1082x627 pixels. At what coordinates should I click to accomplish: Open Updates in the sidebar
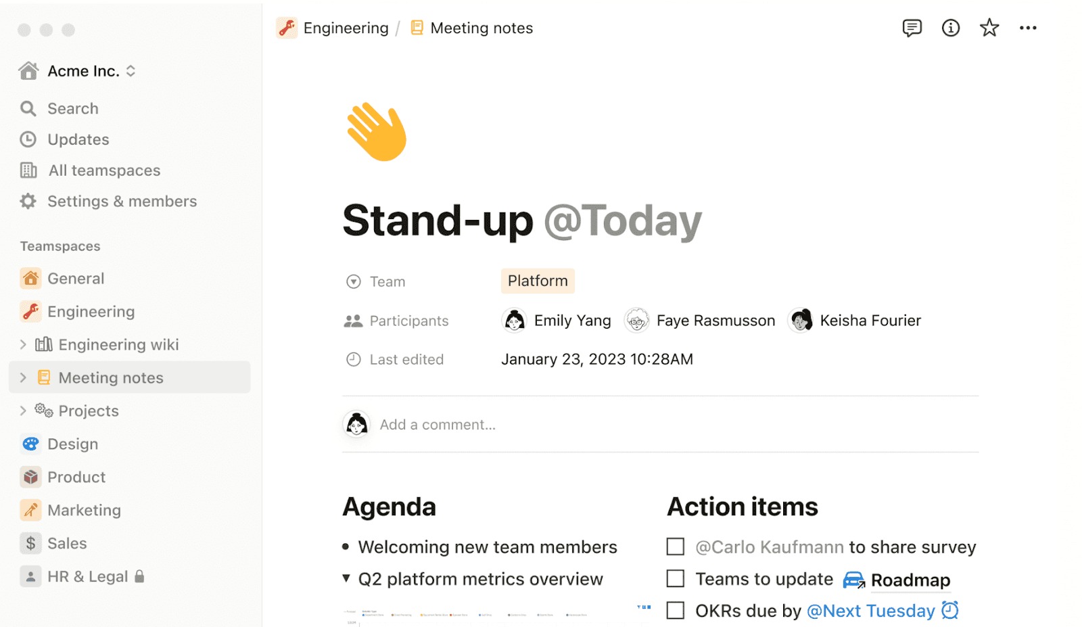(78, 139)
